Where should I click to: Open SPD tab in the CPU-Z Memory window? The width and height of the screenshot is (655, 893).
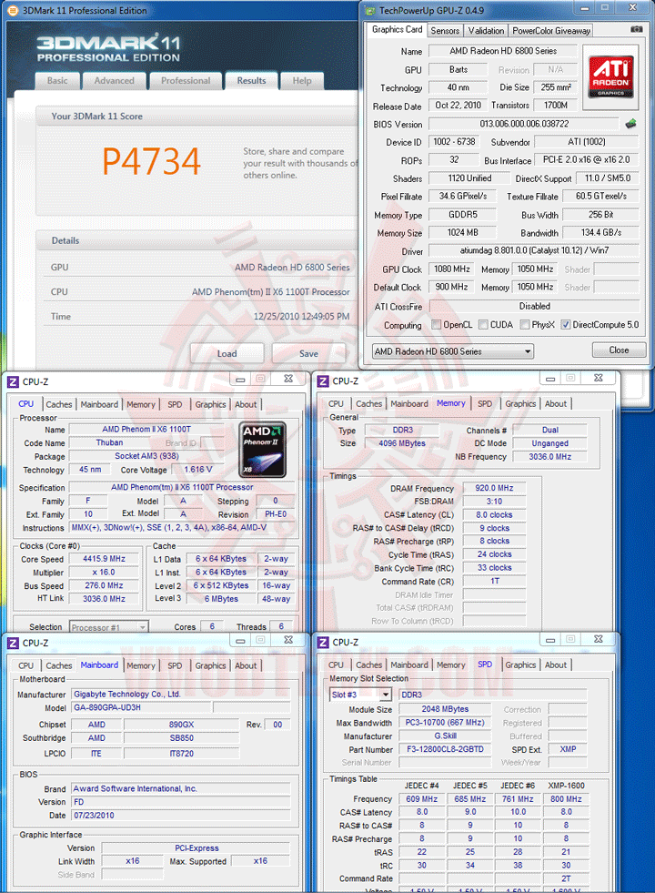[x=485, y=404]
